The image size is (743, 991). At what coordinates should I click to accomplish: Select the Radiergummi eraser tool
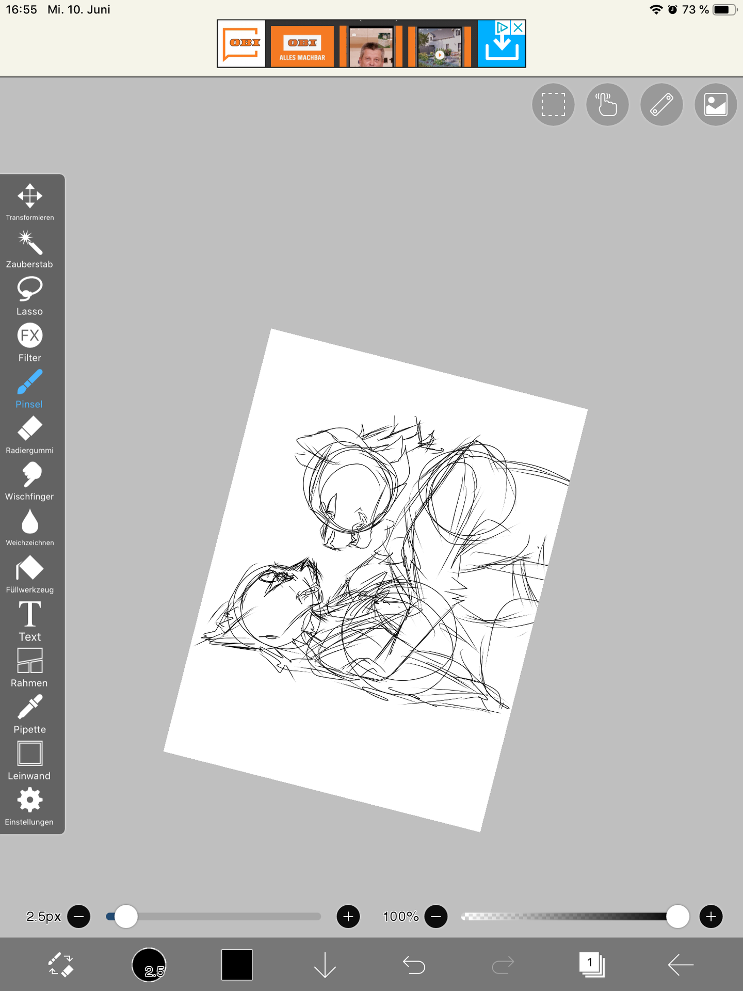pos(30,435)
